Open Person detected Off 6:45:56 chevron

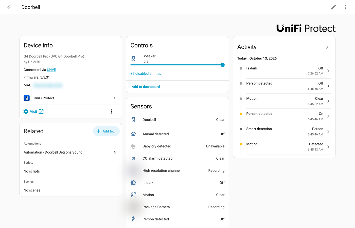point(328,86)
